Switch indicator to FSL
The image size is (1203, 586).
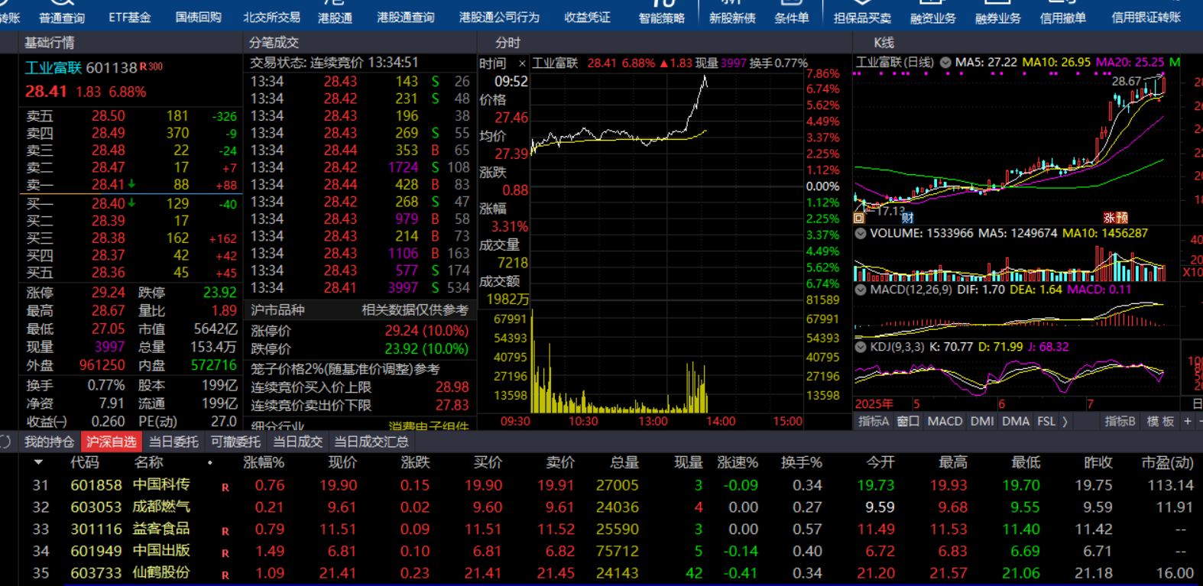(x=1046, y=421)
